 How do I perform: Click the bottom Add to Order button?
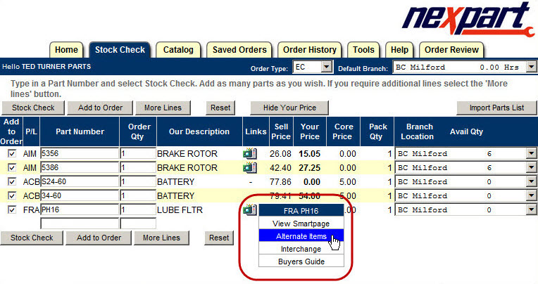(x=99, y=238)
